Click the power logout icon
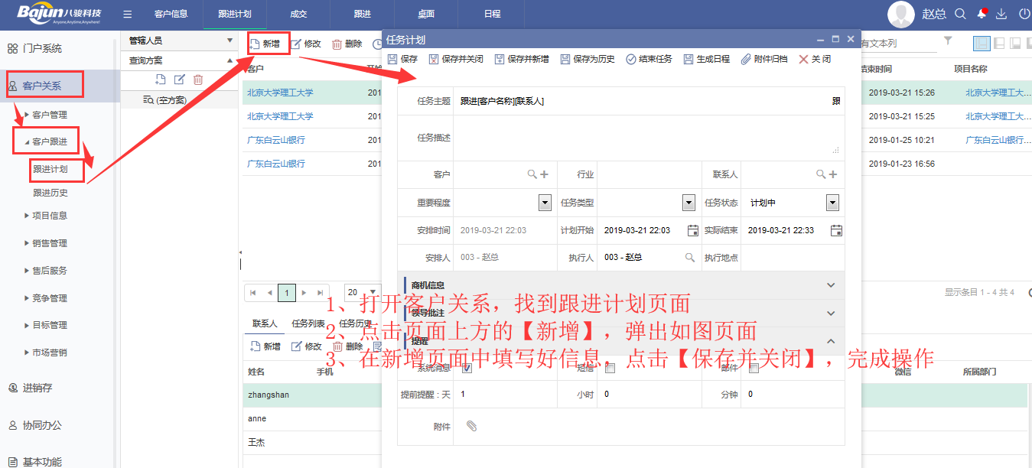This screenshot has width=1032, height=468. coord(1024,14)
